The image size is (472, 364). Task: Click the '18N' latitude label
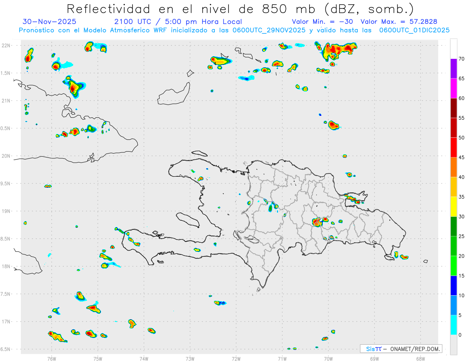coord(6,267)
